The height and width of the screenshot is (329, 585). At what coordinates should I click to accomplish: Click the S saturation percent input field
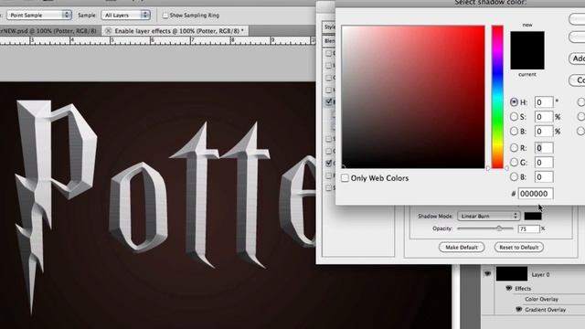(544, 117)
